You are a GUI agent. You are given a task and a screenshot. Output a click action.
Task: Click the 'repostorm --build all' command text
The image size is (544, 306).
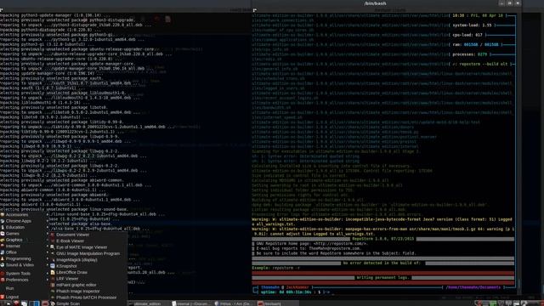pos(484,65)
